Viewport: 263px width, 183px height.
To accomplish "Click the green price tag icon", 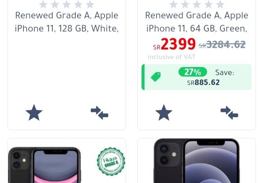I will pos(156,77).
